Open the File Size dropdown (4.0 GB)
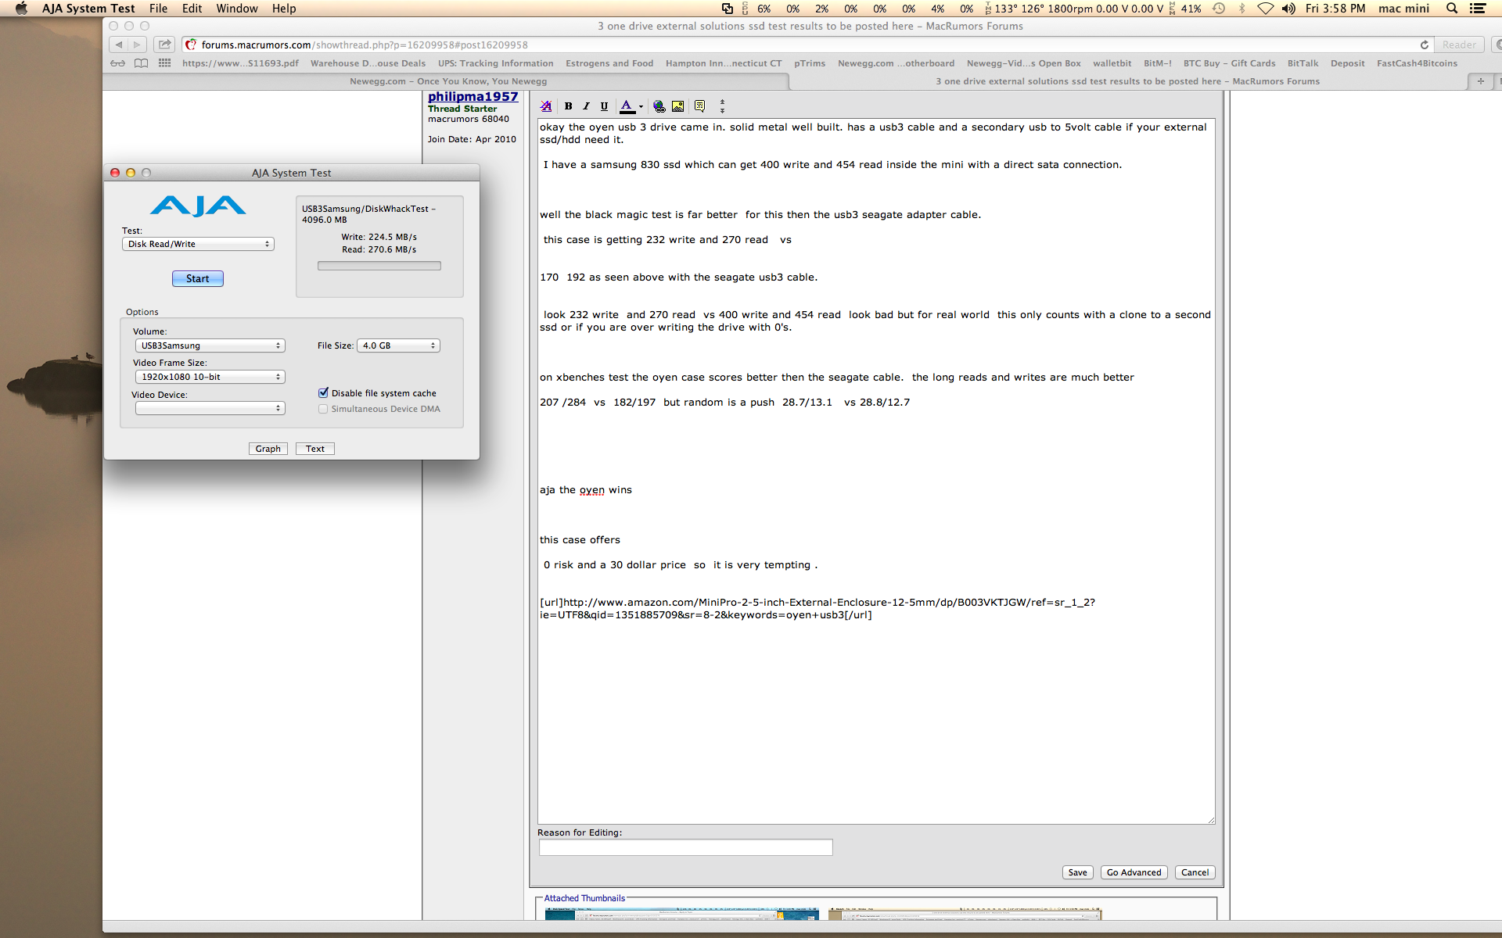This screenshot has width=1502, height=938. [398, 345]
